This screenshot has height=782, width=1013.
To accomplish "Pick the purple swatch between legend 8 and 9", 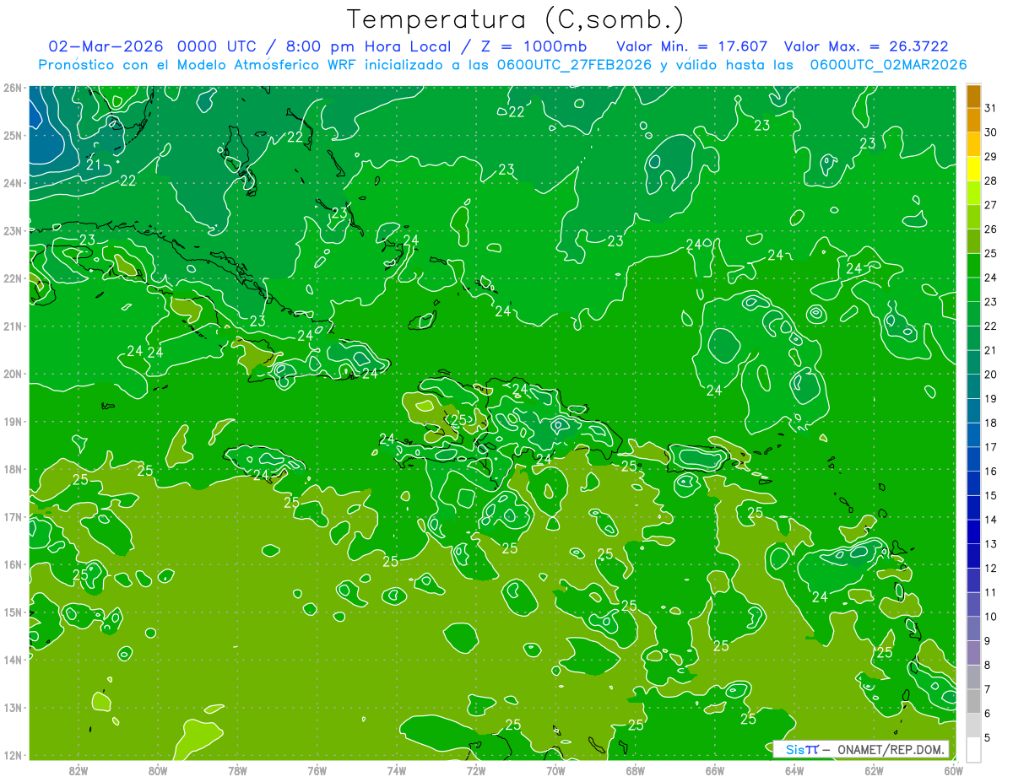I will click(x=973, y=653).
